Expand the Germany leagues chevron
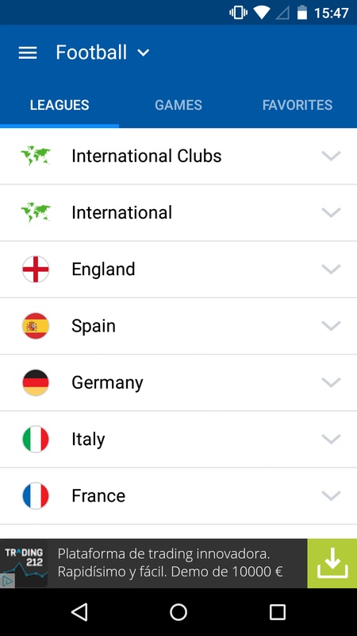 pyautogui.click(x=331, y=382)
